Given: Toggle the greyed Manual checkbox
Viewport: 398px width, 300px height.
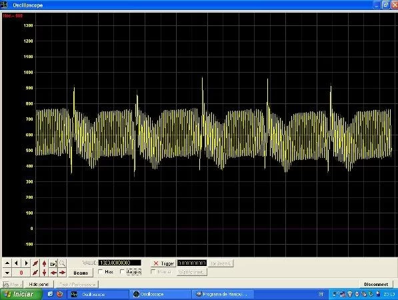Looking at the screenshot, I should pos(153,272).
